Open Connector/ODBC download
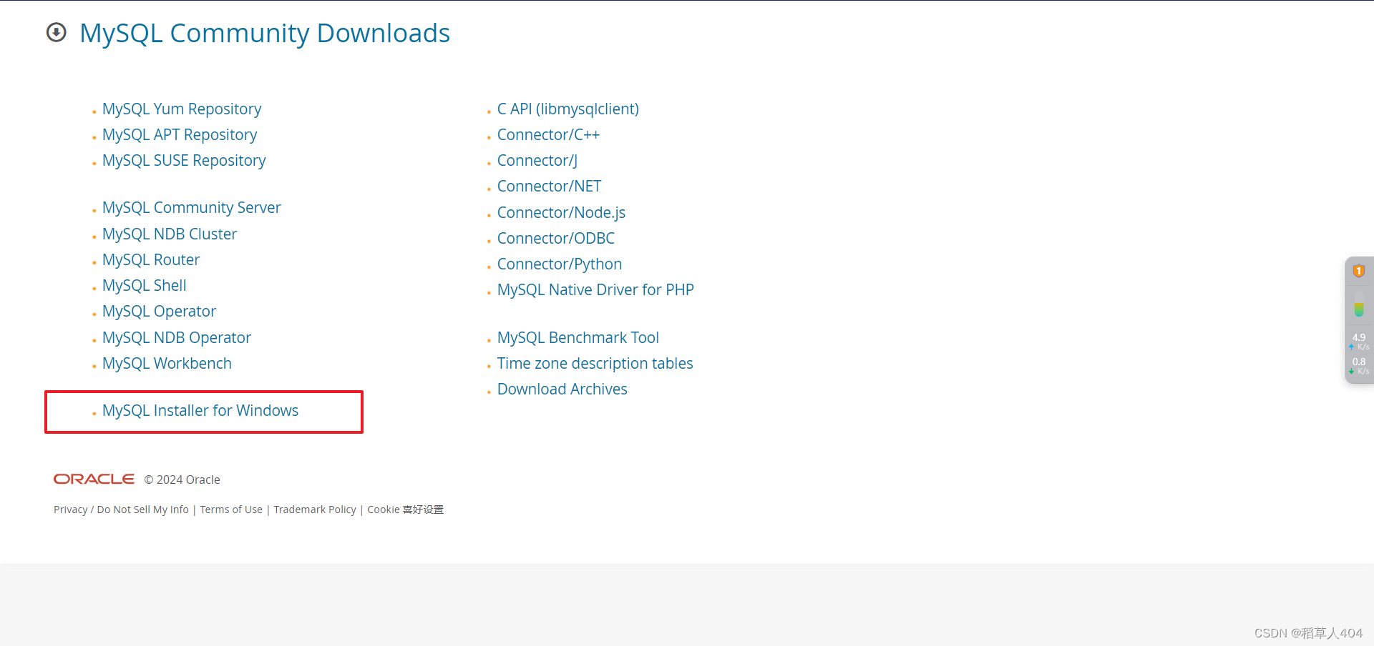Viewport: 1374px width, 646px height. tap(556, 239)
